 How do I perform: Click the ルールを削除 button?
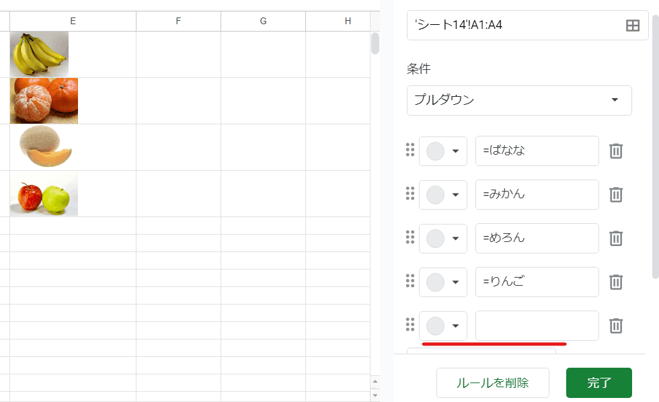[492, 383]
